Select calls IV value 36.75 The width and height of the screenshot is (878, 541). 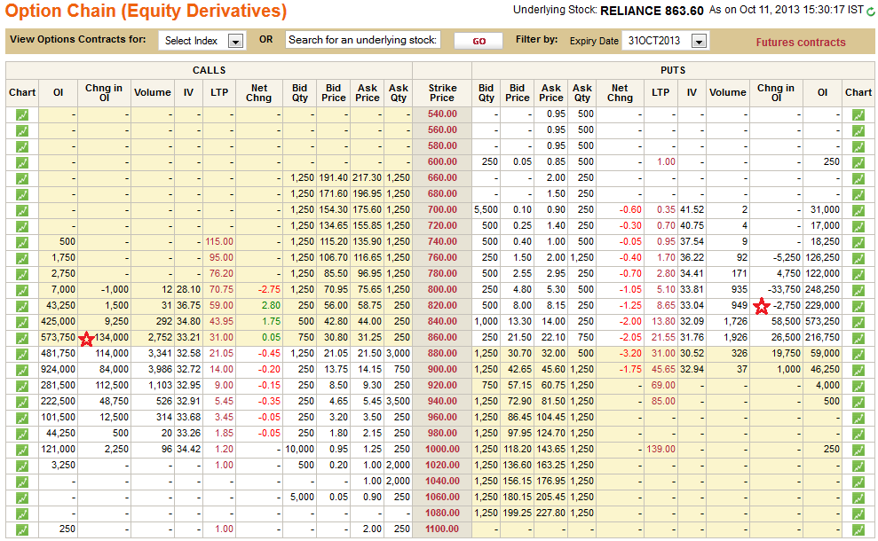[x=189, y=305]
